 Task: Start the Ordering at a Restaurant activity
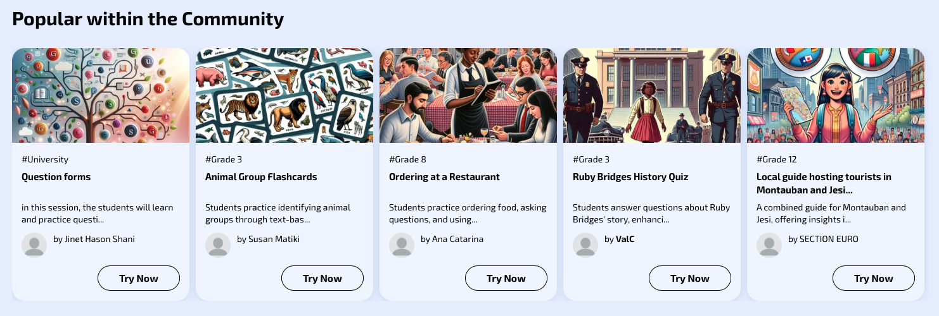click(506, 278)
